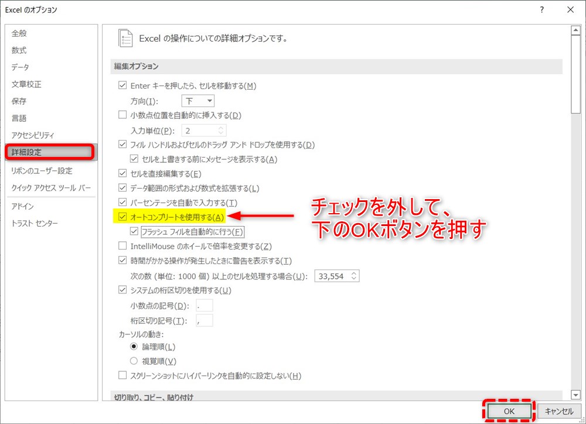Enable IntelliMouse のホイールで倍率を変更する

(122, 246)
